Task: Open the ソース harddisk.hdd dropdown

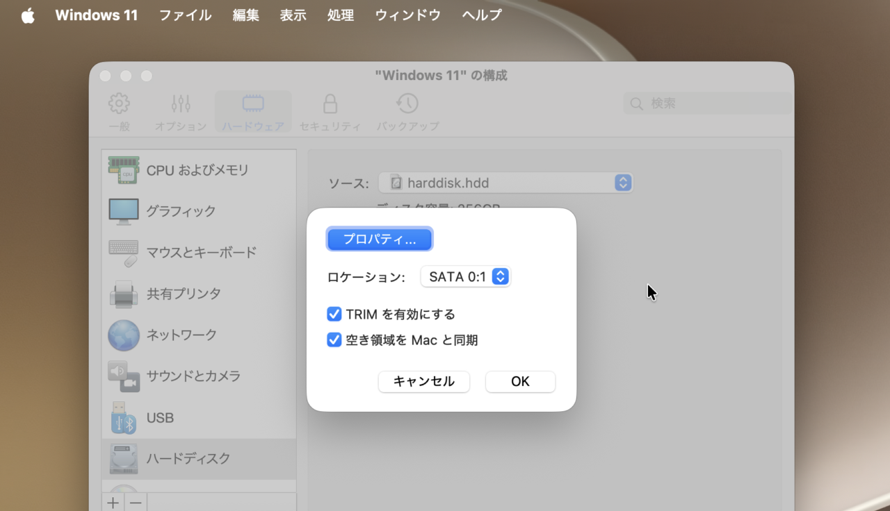Action: coord(506,183)
